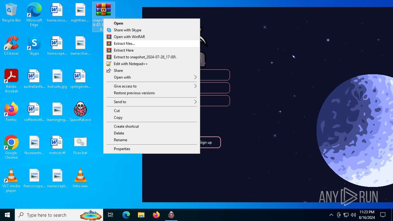Select the Fixer.bat batch file
The height and width of the screenshot is (221, 393).
click(80, 145)
